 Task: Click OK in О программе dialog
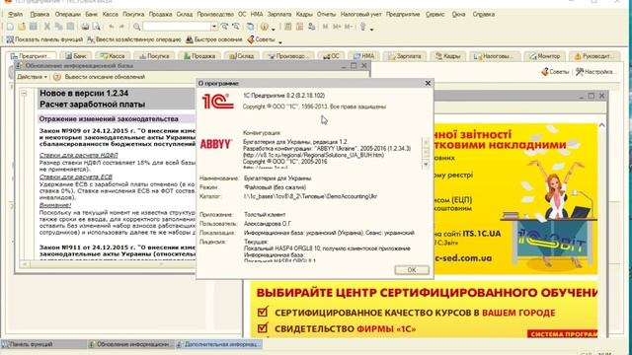412,269
